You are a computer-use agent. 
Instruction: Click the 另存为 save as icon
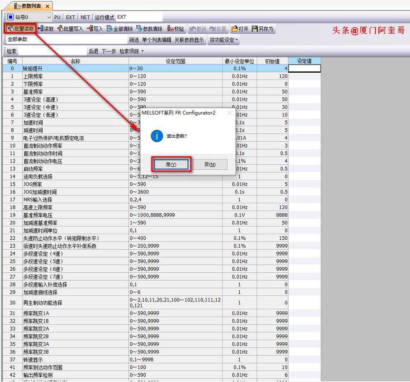tap(263, 29)
